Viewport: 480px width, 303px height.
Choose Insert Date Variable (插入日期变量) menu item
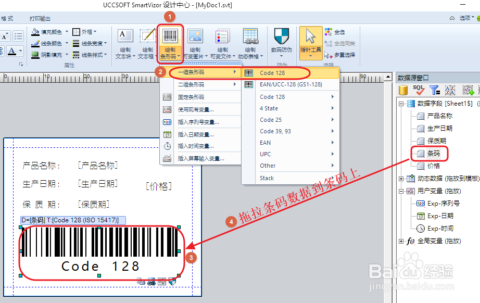(x=201, y=134)
